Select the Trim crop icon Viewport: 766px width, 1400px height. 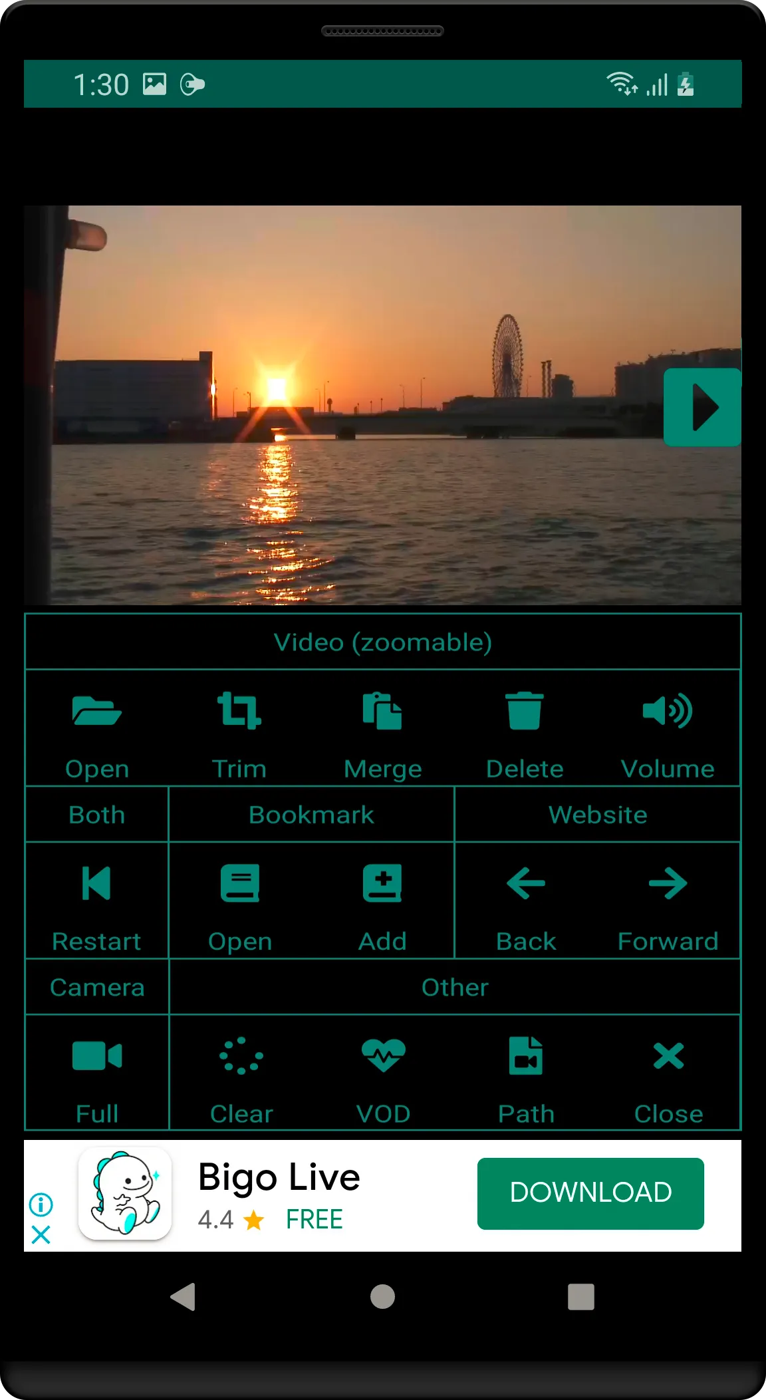pyautogui.click(x=239, y=710)
